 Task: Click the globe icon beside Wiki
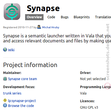(x=5, y=50)
